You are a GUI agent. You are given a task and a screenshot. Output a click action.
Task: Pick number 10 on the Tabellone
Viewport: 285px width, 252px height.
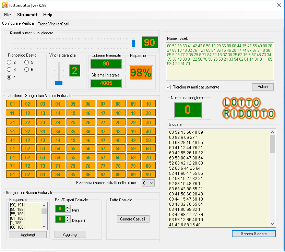[149, 104]
